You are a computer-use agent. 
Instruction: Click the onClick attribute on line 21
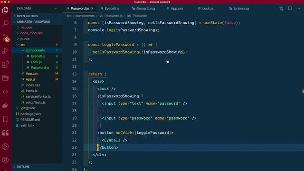tap(123, 133)
